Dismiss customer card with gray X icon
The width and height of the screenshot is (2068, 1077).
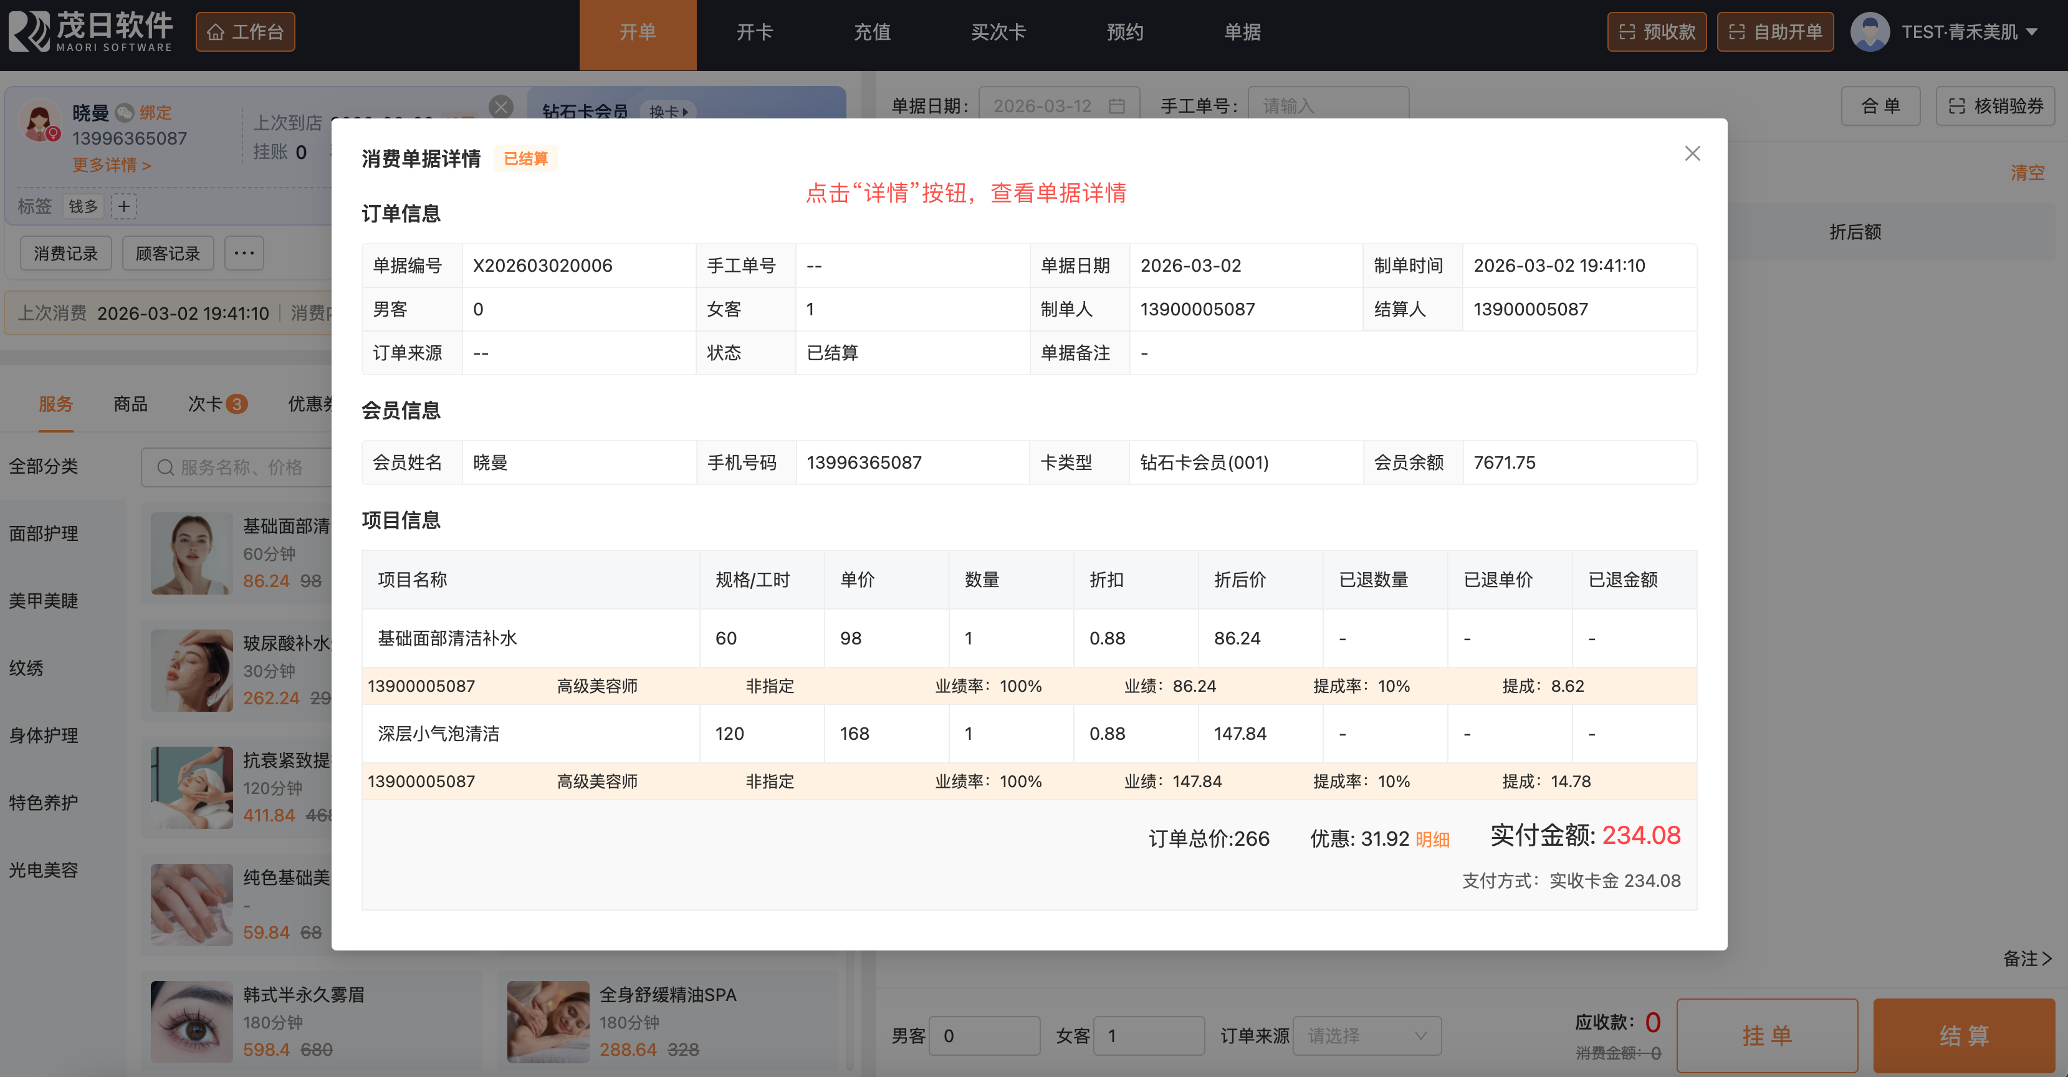(501, 107)
